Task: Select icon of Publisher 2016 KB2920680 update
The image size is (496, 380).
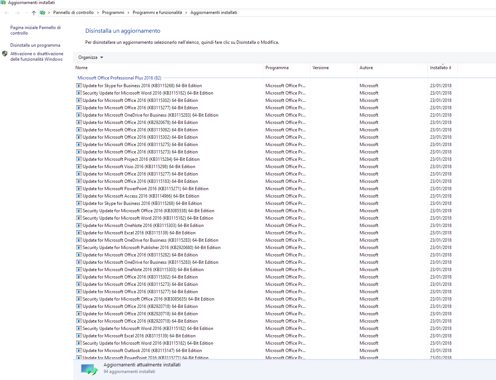Action: [x=79, y=248]
